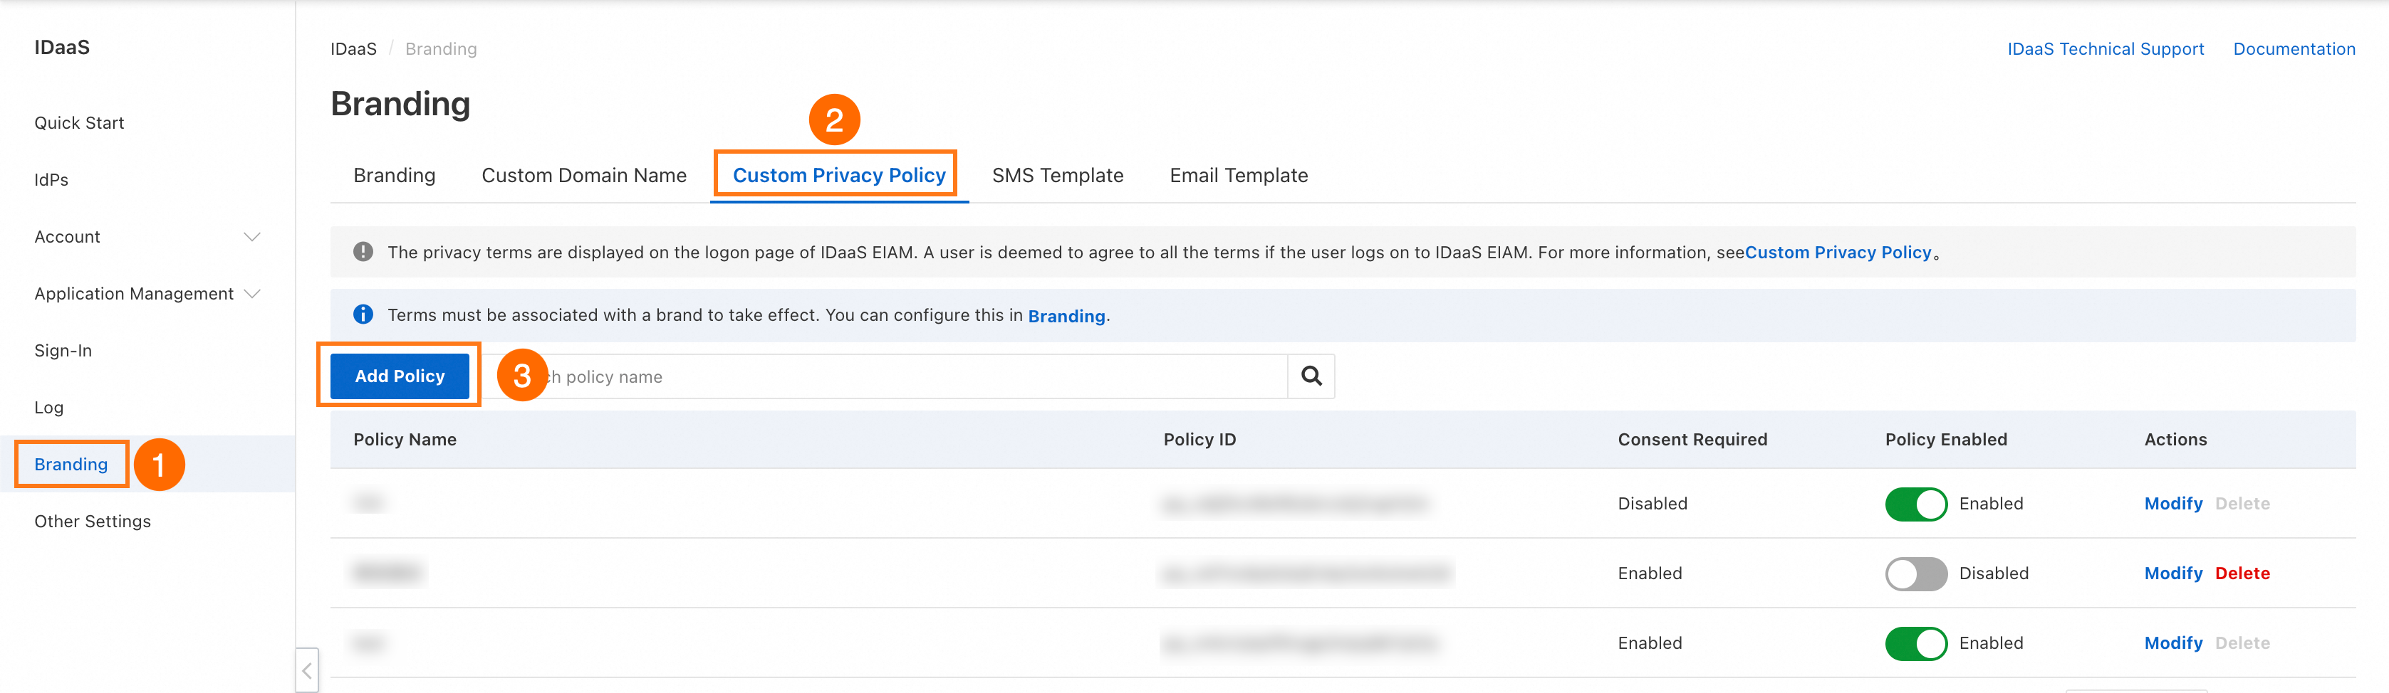
Task: Open Quick Start in the sidebar
Action: click(x=79, y=123)
